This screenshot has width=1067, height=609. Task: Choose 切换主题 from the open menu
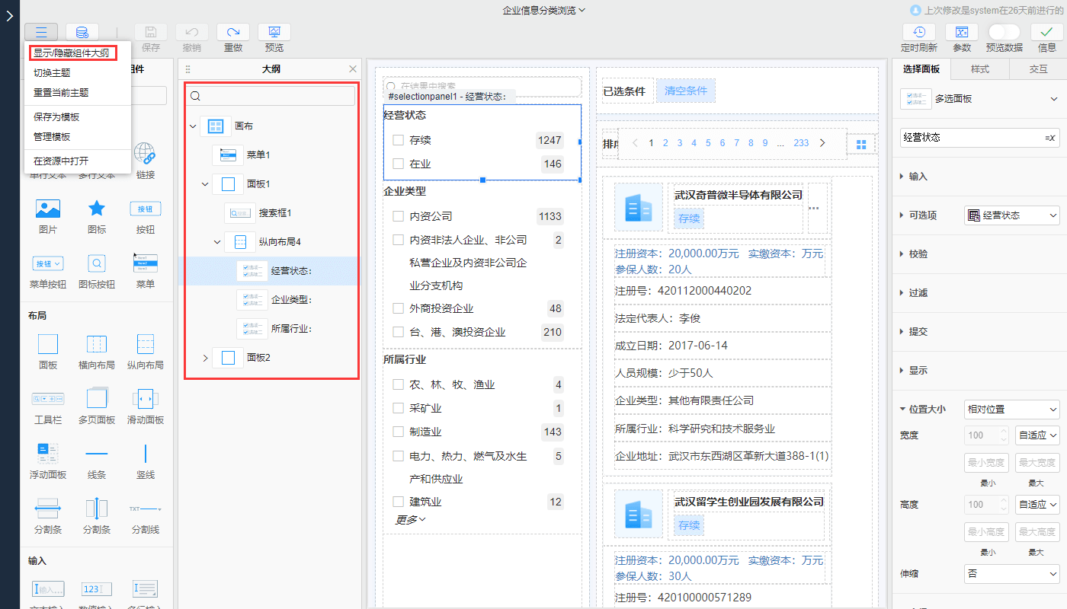pos(52,73)
